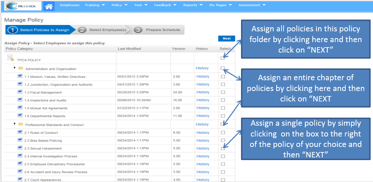Image resolution: width=373 pixels, height=182 pixels.
Task: Click Word icon beside 1.3 Fiscal Management
Action: point(20,92)
